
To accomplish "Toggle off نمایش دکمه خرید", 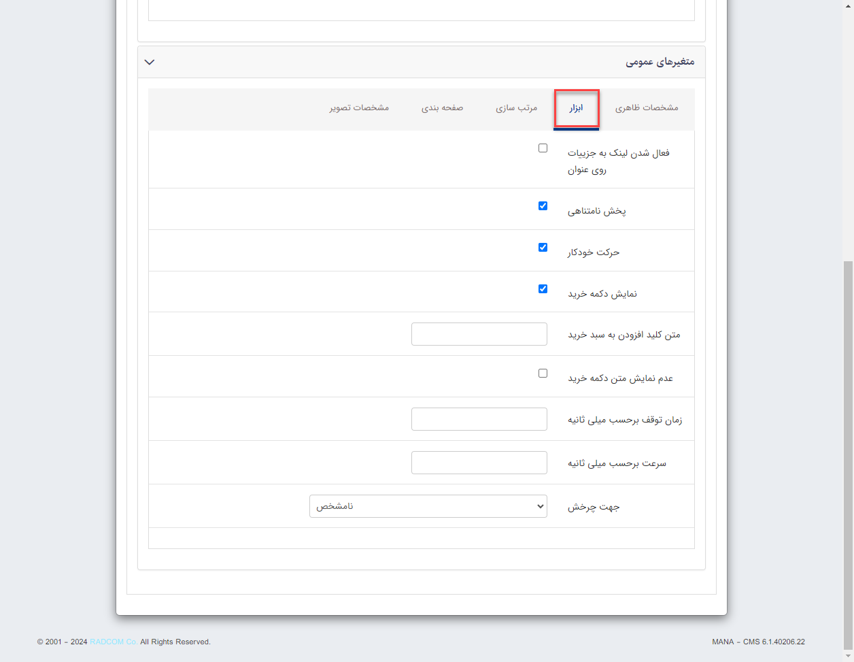I will 543,288.
